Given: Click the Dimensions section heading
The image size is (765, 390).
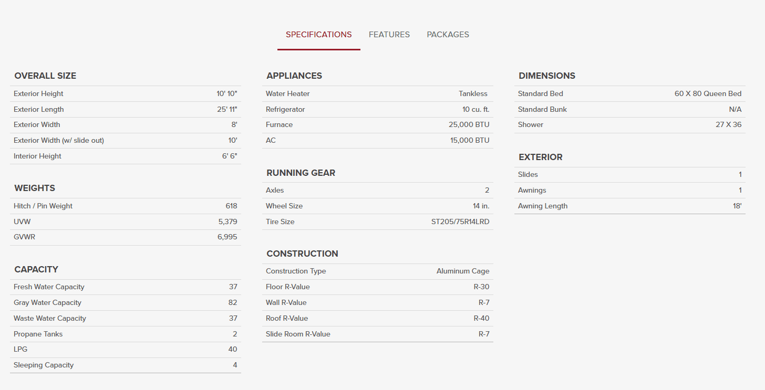Looking at the screenshot, I should (x=547, y=76).
